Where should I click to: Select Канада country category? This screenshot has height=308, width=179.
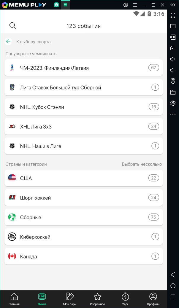click(x=83, y=256)
